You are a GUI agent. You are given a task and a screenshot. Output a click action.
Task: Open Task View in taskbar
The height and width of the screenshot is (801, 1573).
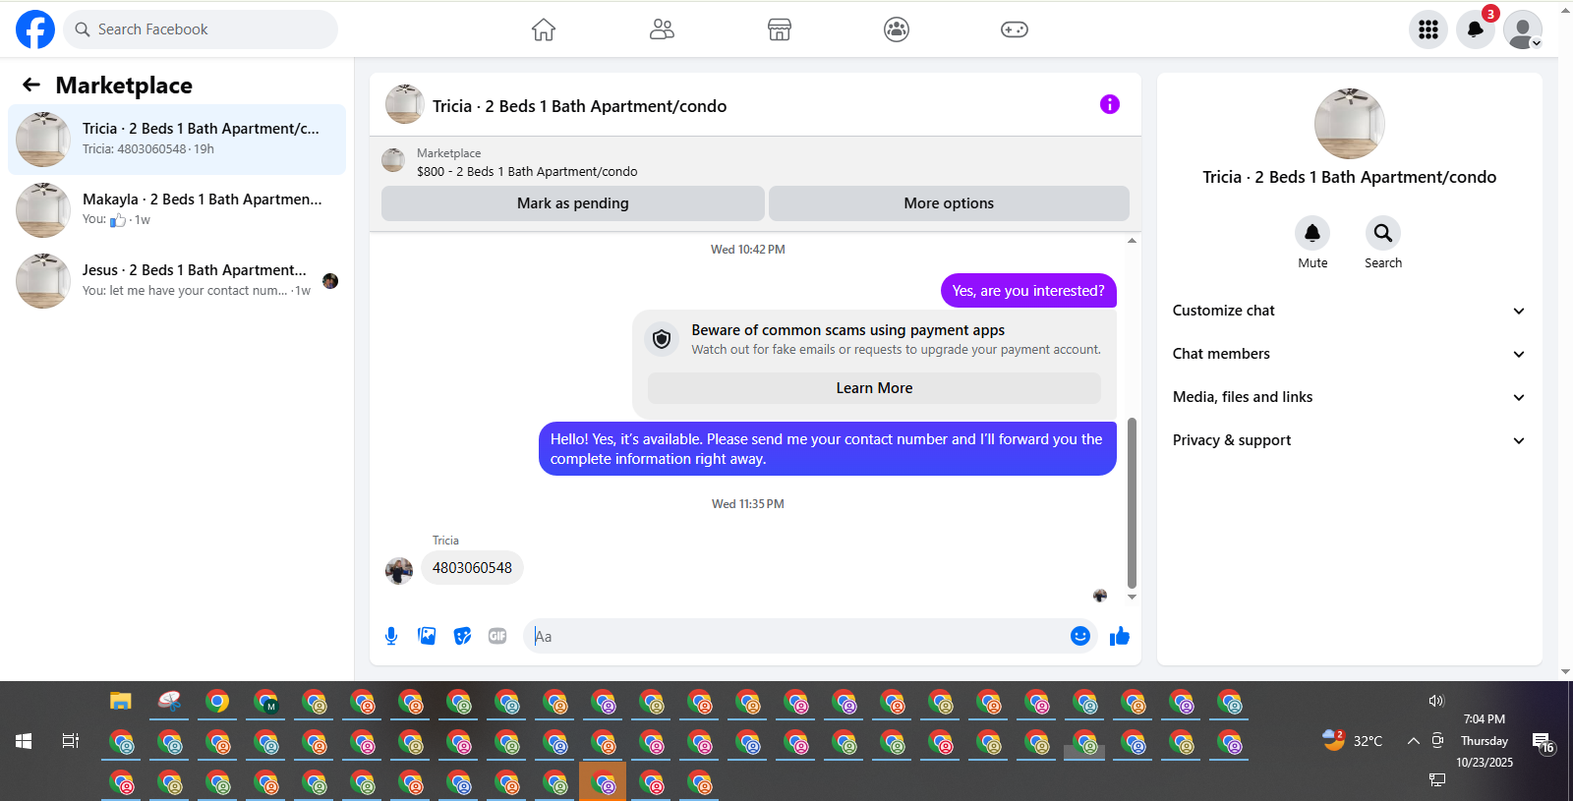[x=71, y=741]
